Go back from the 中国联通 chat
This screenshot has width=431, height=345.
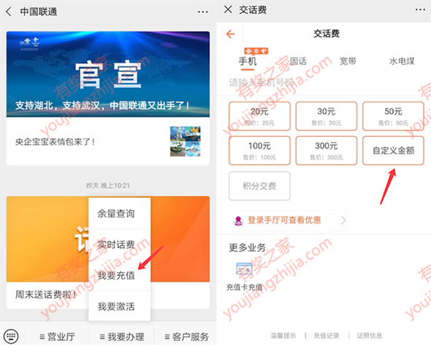tap(9, 12)
